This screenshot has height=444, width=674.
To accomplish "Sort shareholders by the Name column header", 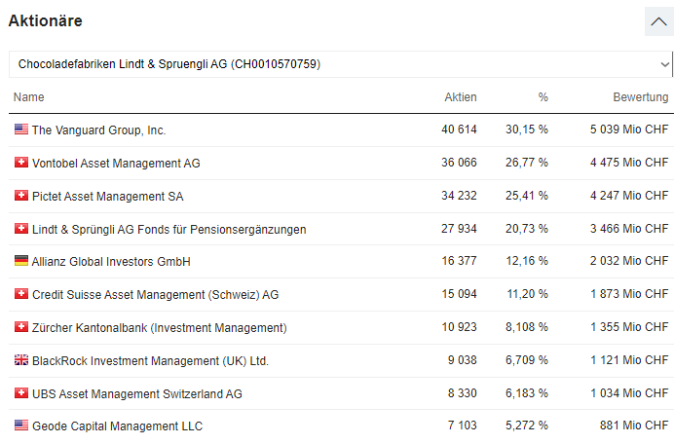I will pyautogui.click(x=28, y=97).
